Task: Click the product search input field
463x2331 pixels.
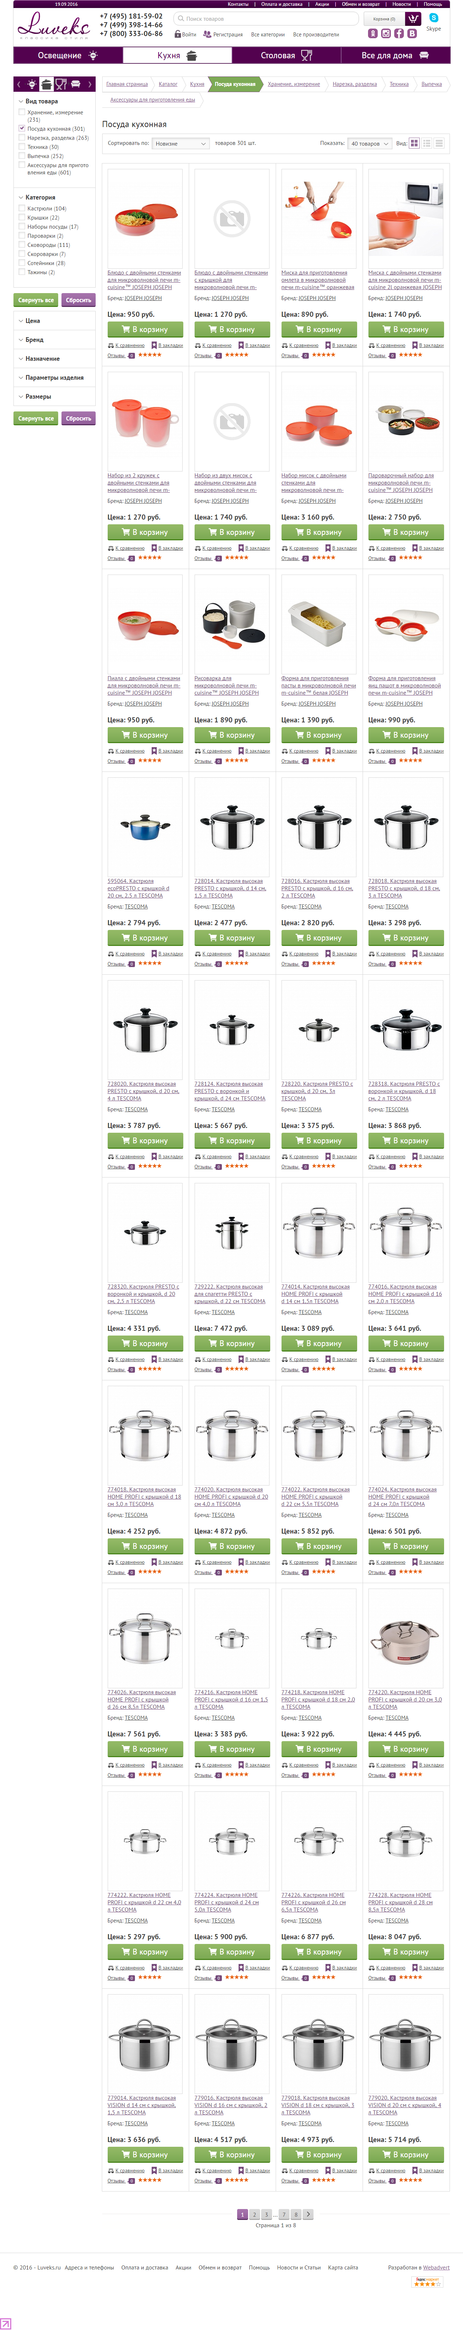Action: coord(267,18)
